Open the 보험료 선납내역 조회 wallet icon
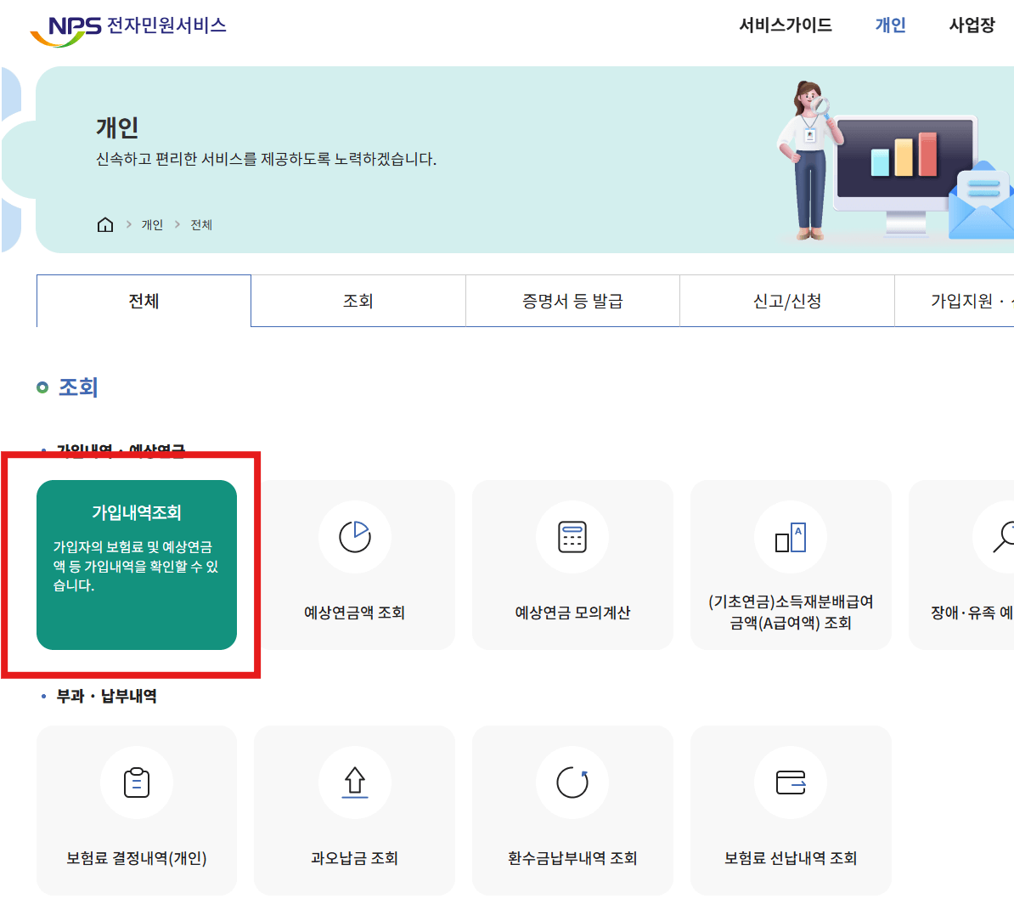1014x904 pixels. 791,783
